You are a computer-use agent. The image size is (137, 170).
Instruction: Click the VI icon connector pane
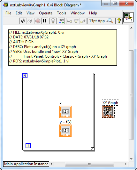coord(128,17)
